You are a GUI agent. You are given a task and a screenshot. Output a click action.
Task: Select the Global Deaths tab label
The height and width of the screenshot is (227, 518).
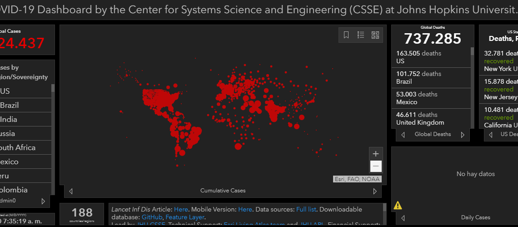tap(433, 134)
